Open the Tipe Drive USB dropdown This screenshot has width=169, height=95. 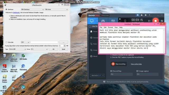(18, 49)
